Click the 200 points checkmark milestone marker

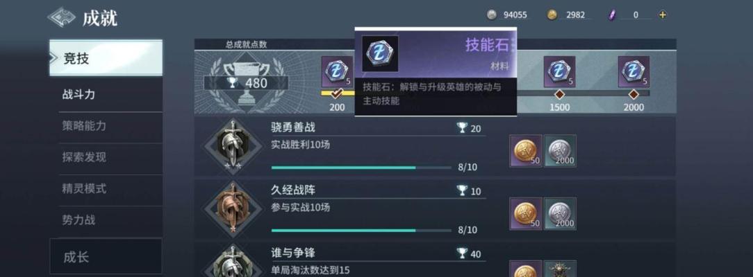(x=337, y=93)
